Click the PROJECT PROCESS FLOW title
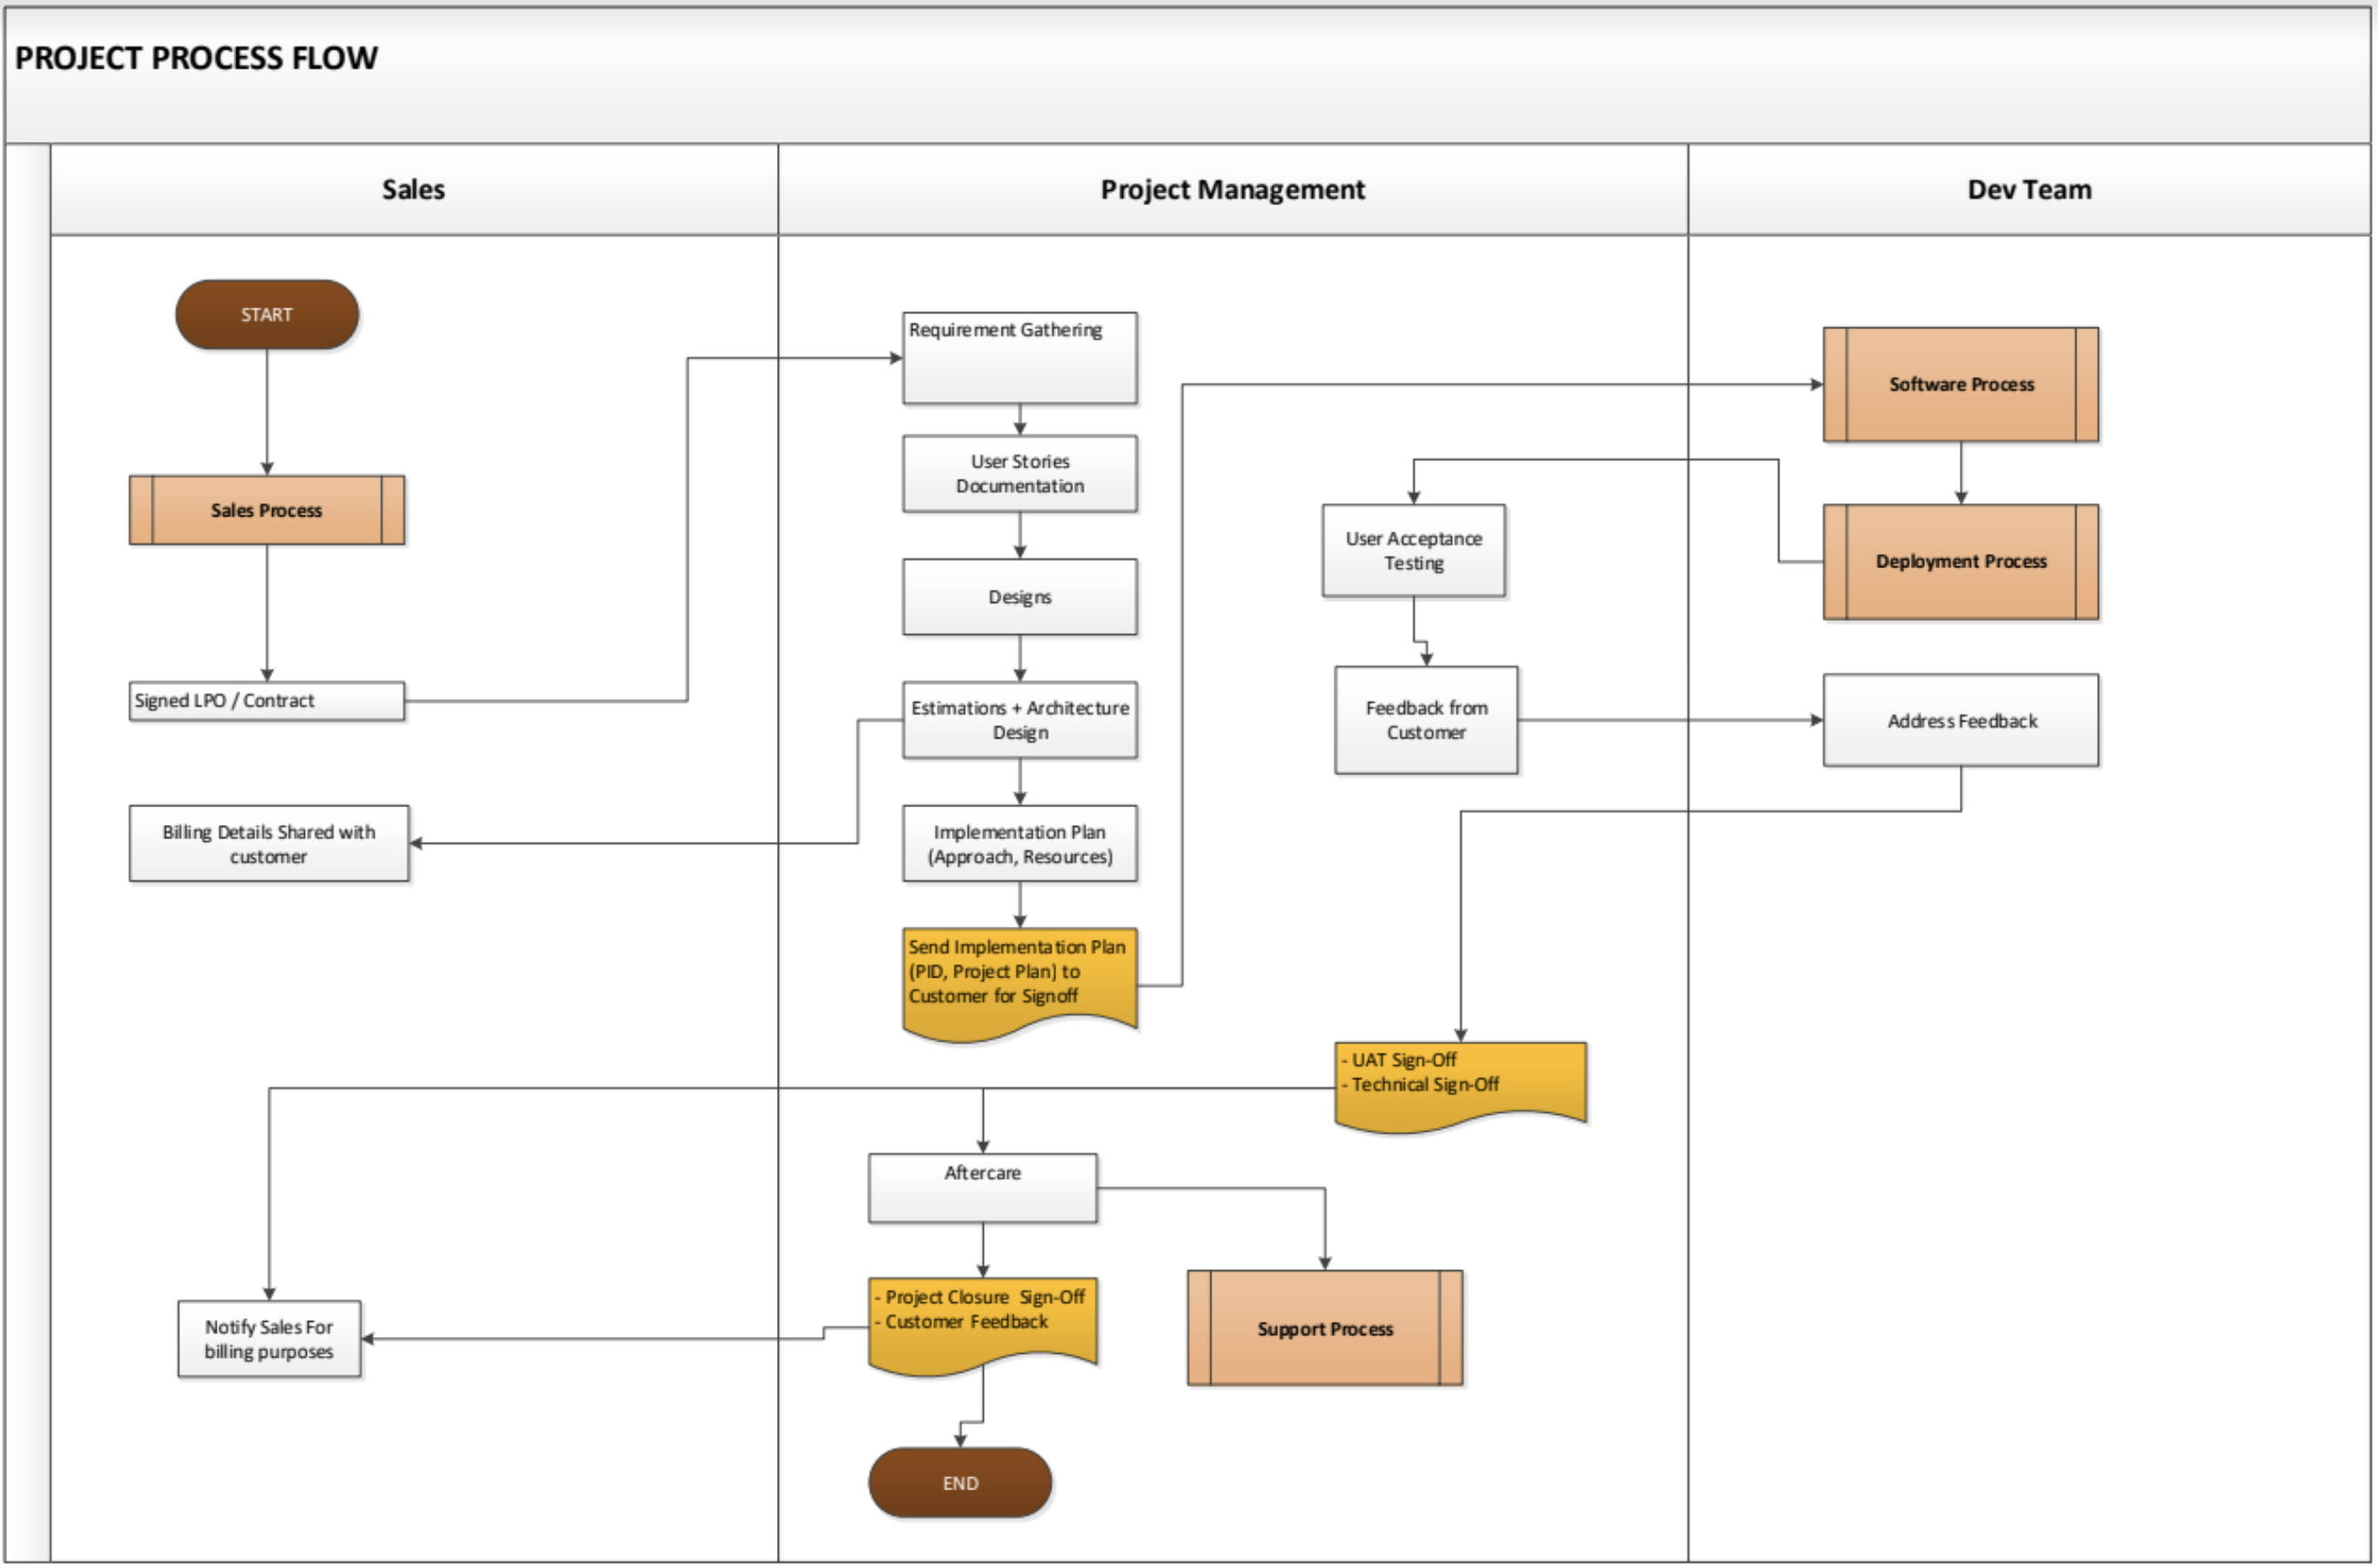The height and width of the screenshot is (1568, 2378). click(196, 58)
